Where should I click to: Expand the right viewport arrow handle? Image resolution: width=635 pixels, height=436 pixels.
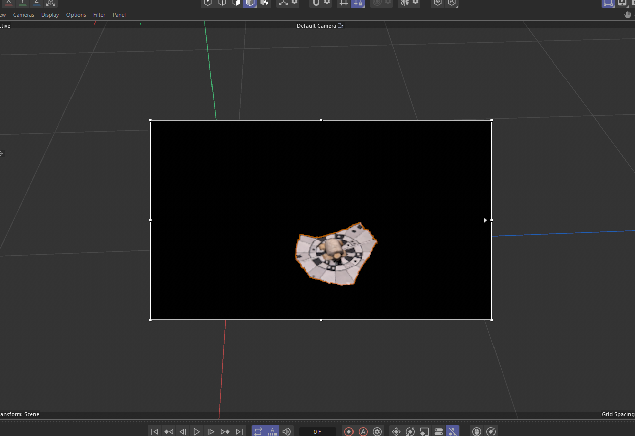coord(485,220)
